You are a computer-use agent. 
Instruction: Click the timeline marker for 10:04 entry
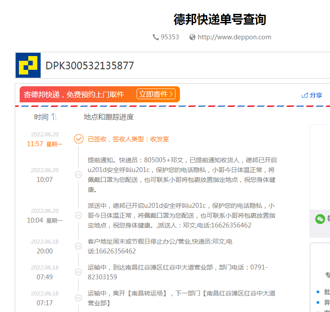point(79,215)
